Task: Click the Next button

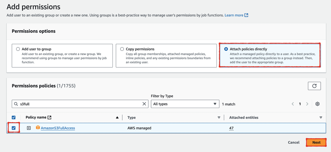Action: coord(316,142)
